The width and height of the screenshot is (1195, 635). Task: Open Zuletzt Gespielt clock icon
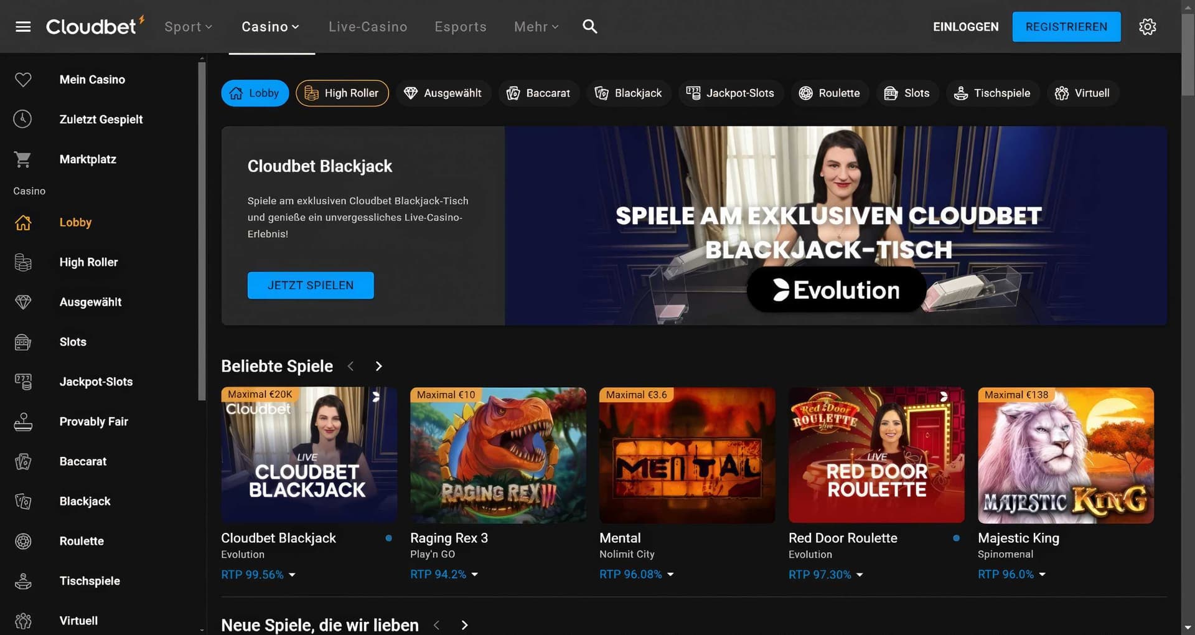pyautogui.click(x=23, y=119)
